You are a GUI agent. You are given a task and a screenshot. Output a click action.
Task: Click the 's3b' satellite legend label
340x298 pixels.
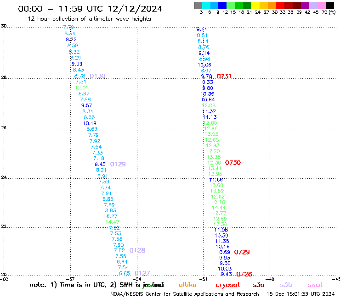click(x=286, y=285)
